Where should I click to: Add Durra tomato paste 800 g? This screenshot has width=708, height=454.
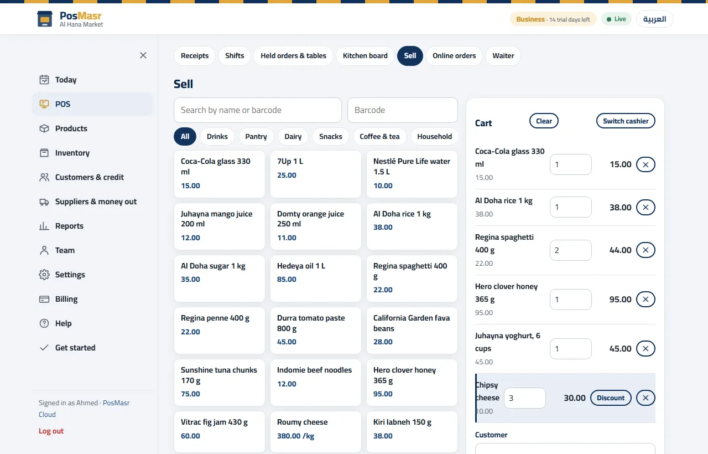point(316,331)
